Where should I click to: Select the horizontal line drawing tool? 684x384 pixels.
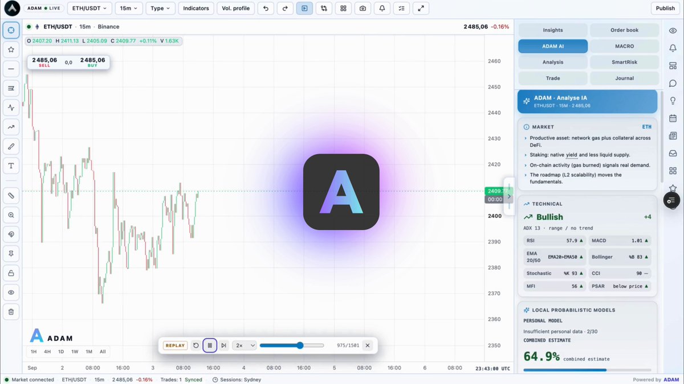11,69
